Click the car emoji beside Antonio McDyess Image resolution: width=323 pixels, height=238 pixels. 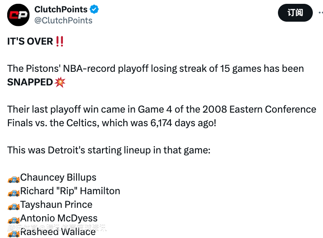click(x=14, y=219)
